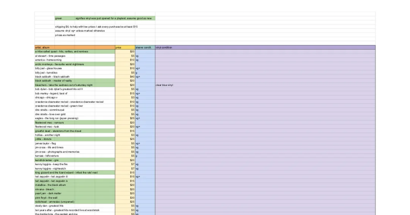Click the 'green' legend cell
This screenshot has width=410, height=215.
point(65,18)
